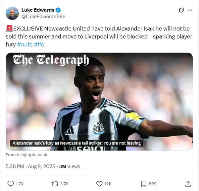Open the Grok explain icon

click(181, 10)
